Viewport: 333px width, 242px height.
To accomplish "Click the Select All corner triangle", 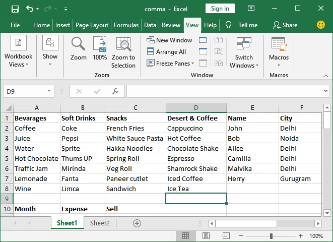I will point(8,108).
